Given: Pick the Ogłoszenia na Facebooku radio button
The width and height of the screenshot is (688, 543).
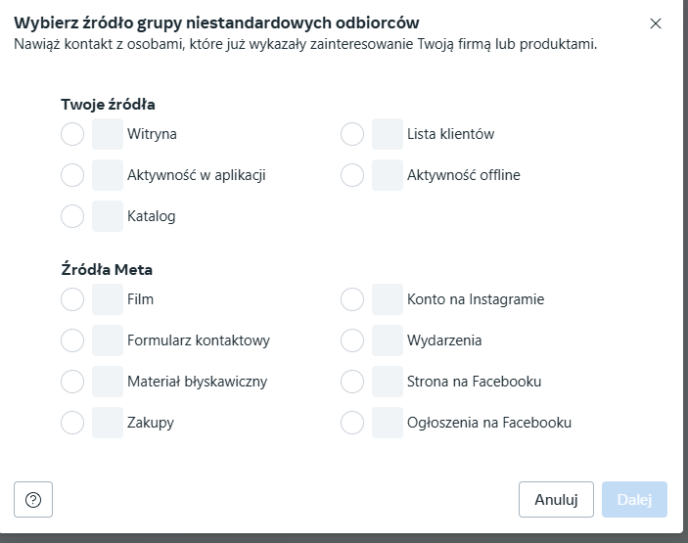Looking at the screenshot, I should (x=352, y=423).
